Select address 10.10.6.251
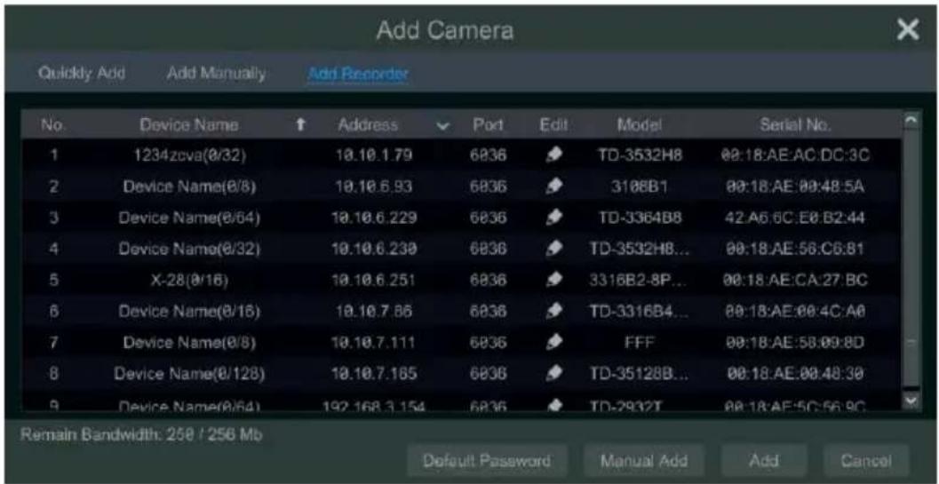Image resolution: width=939 pixels, height=484 pixels. tap(374, 281)
